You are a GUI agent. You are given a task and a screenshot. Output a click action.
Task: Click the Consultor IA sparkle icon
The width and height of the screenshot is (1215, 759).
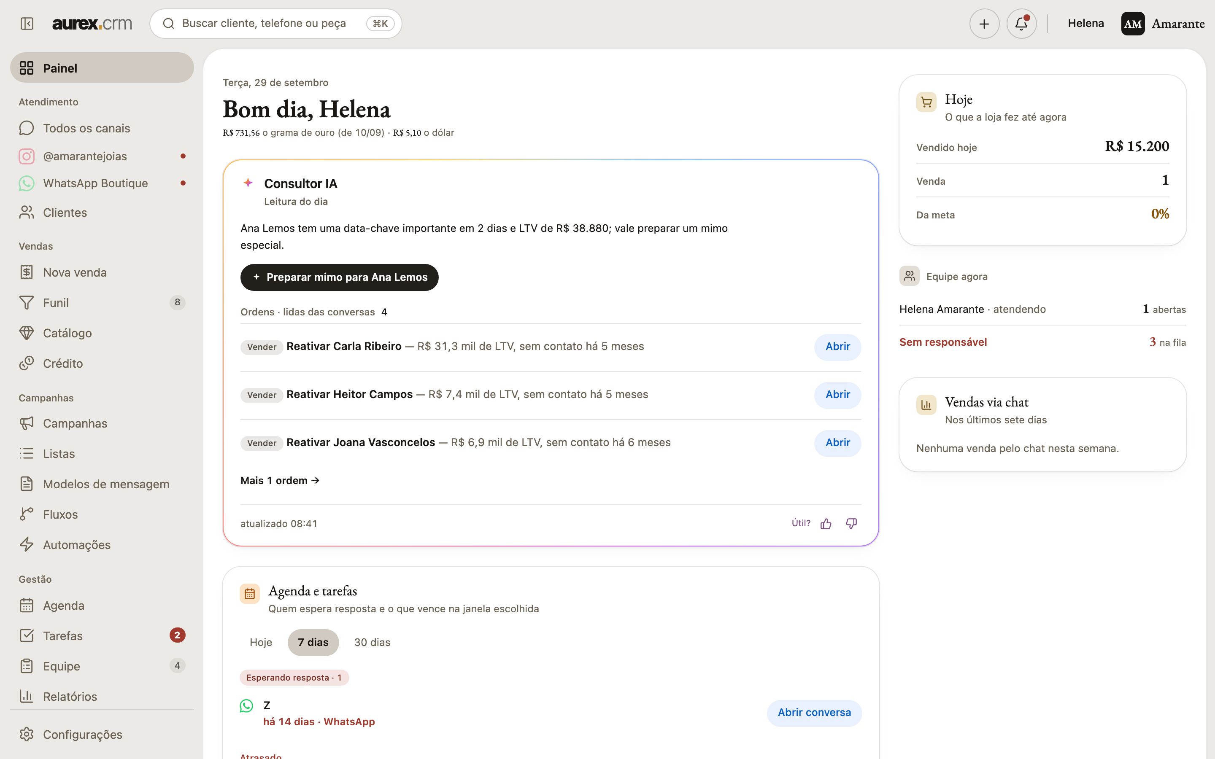[248, 183]
